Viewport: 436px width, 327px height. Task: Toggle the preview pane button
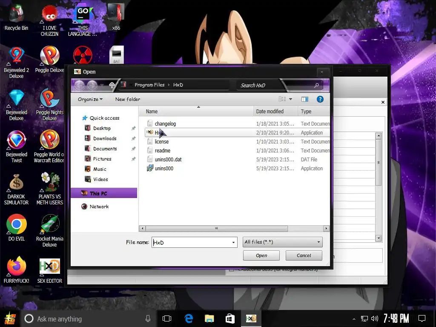pyautogui.click(x=305, y=99)
